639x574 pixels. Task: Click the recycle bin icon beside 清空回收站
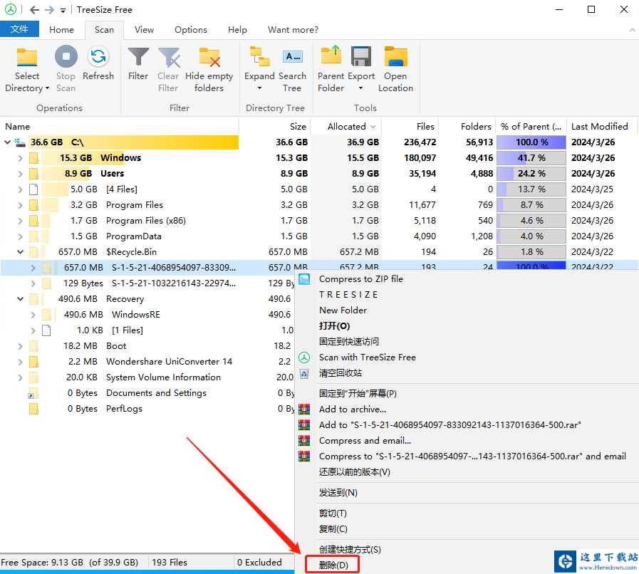click(x=304, y=374)
